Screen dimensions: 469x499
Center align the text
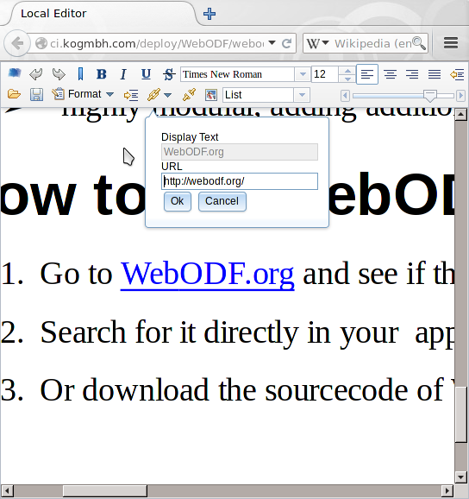[x=390, y=74]
